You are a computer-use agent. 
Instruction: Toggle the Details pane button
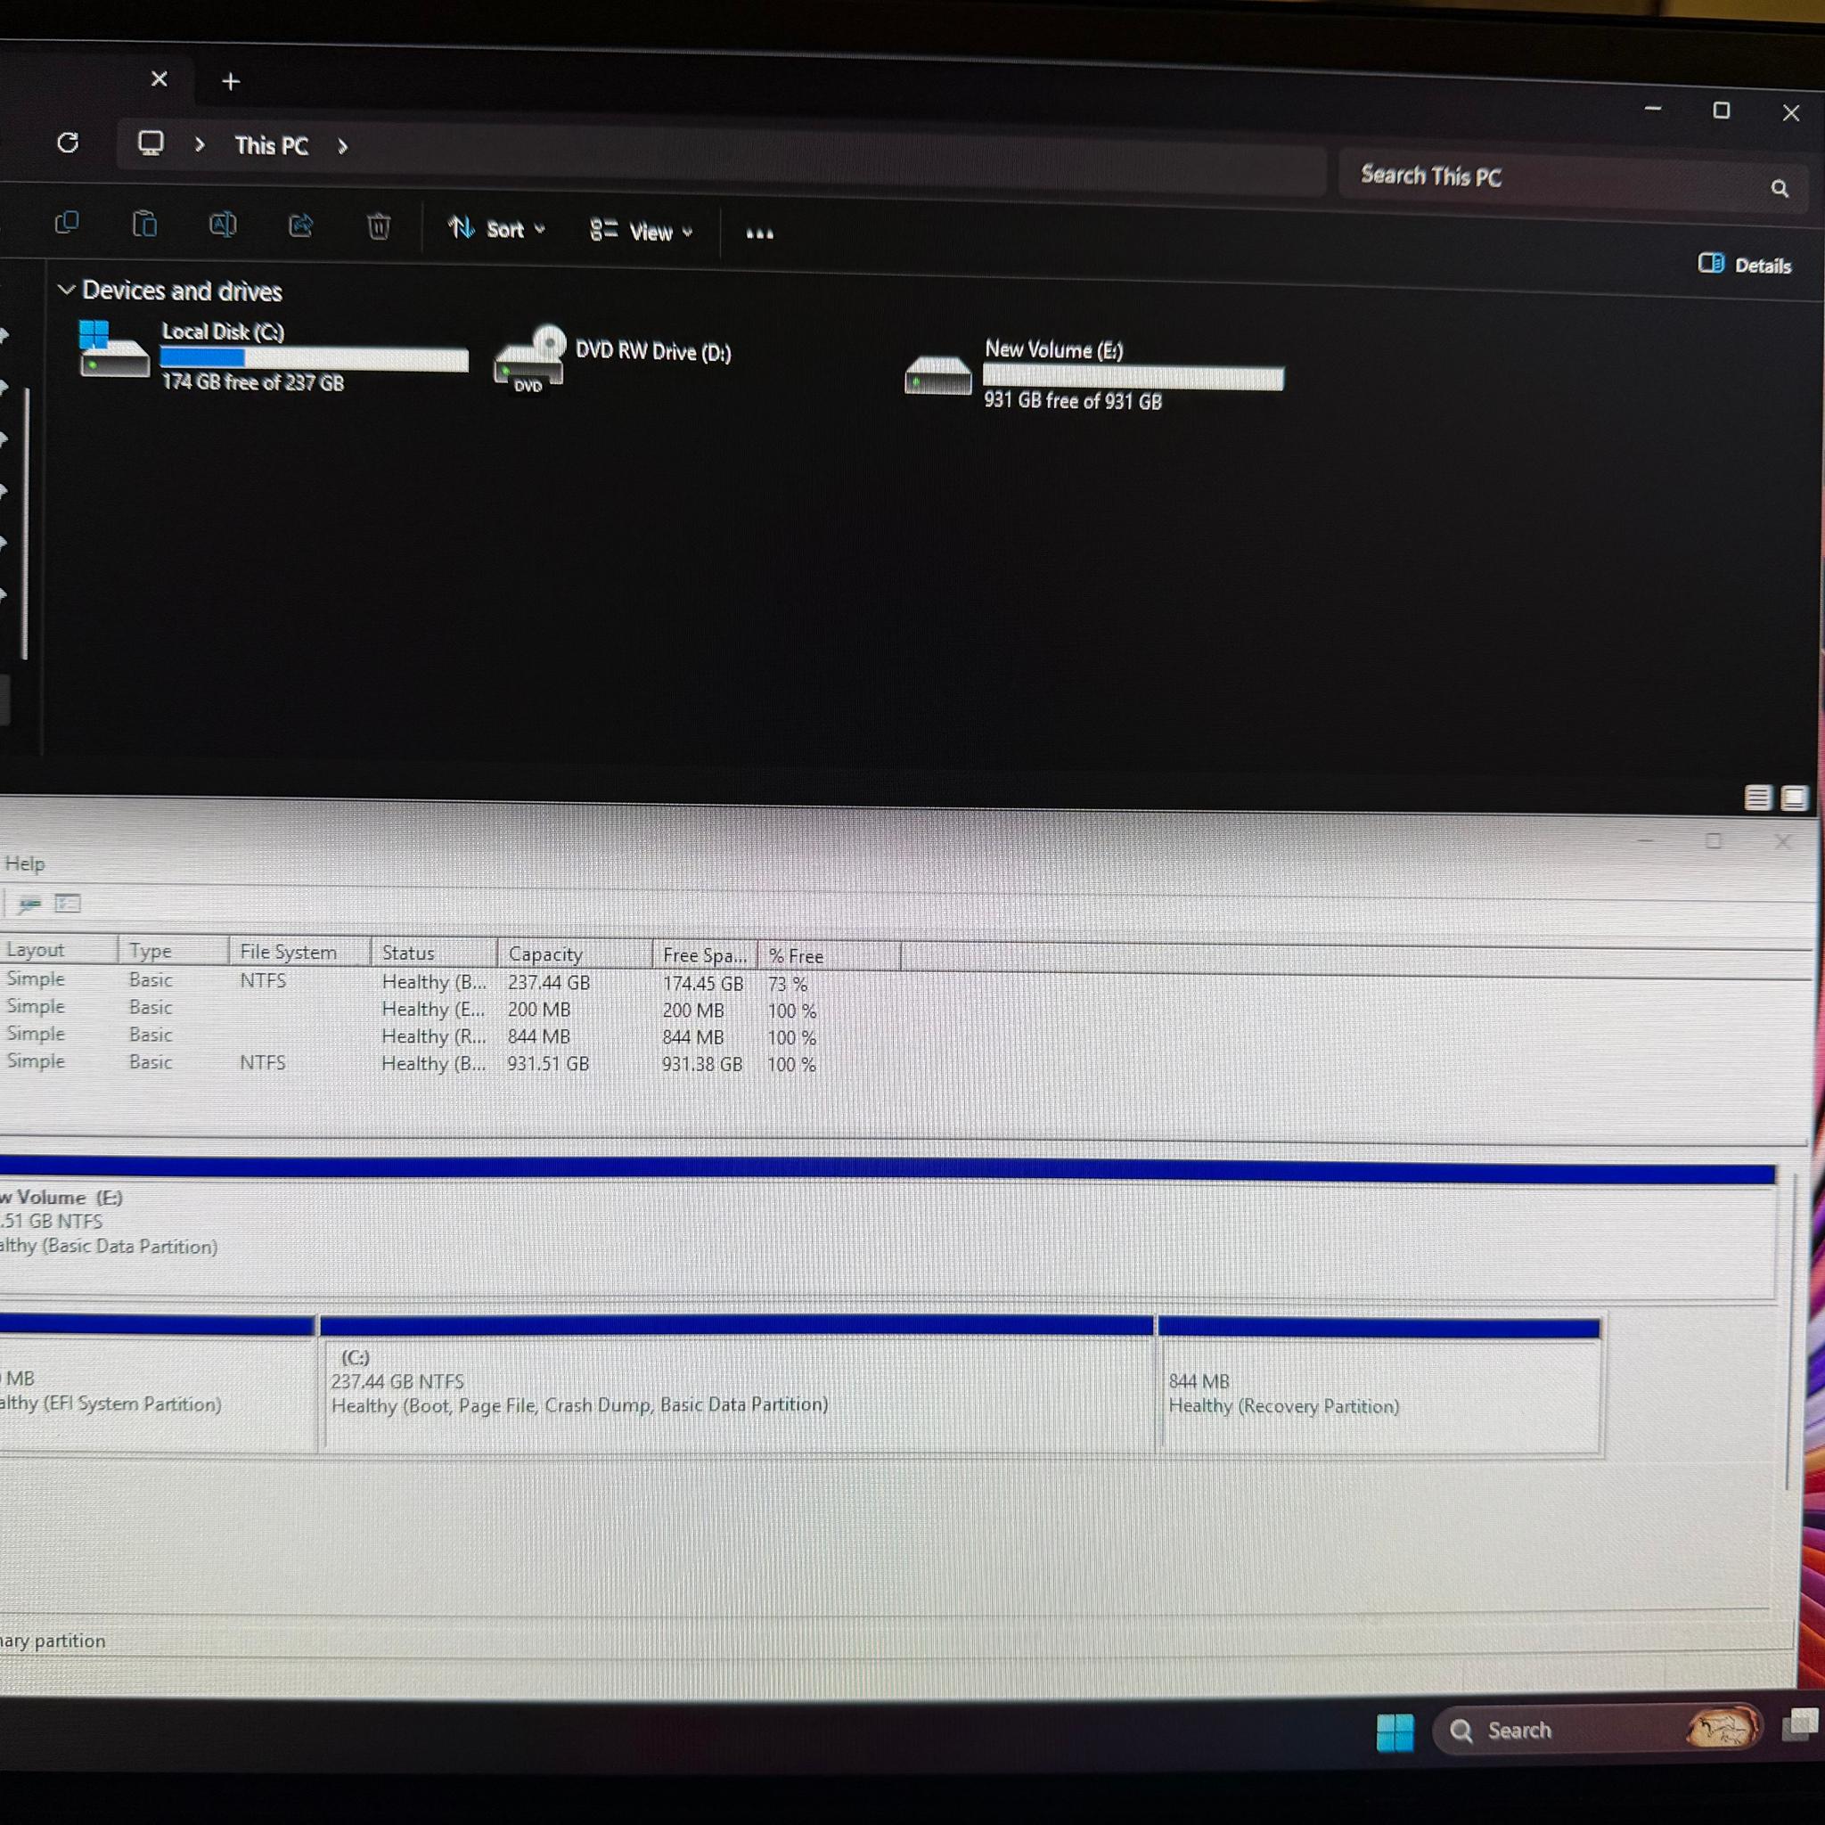pos(1745,265)
